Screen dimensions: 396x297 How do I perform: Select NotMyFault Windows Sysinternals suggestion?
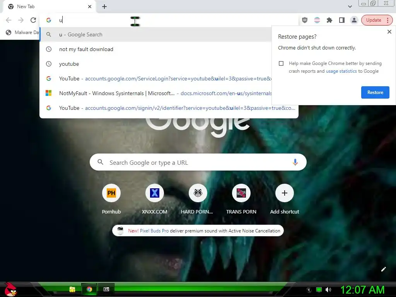(x=155, y=93)
